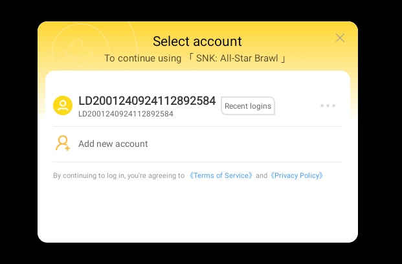The height and width of the screenshot is (264, 402).
Task: Click the divider line below the account row
Action: tap(197, 126)
